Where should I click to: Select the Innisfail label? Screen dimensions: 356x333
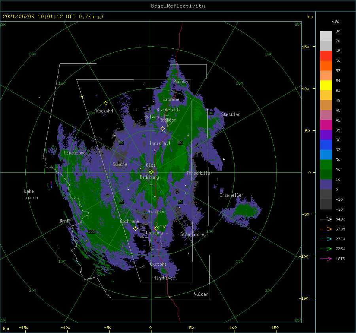click(160, 143)
